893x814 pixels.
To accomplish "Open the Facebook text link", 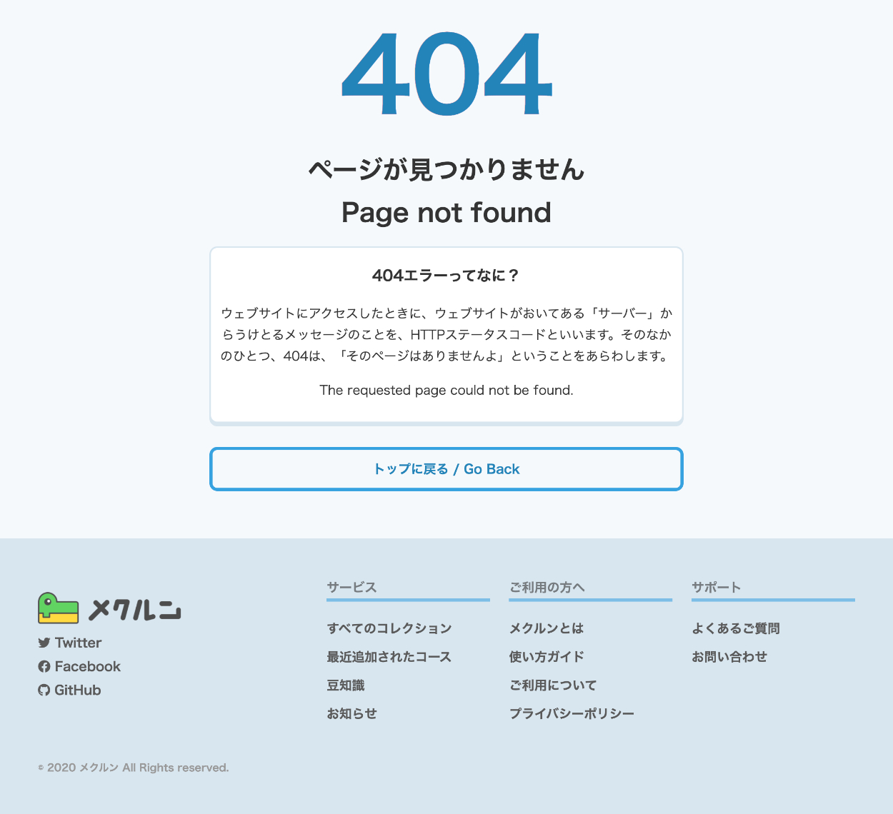I will point(87,666).
